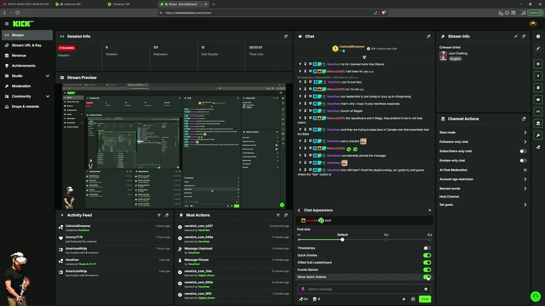Screen dimensions: 545x306
Task: Collapse the gift leaderboard banner arrow
Action: click(364, 57)
